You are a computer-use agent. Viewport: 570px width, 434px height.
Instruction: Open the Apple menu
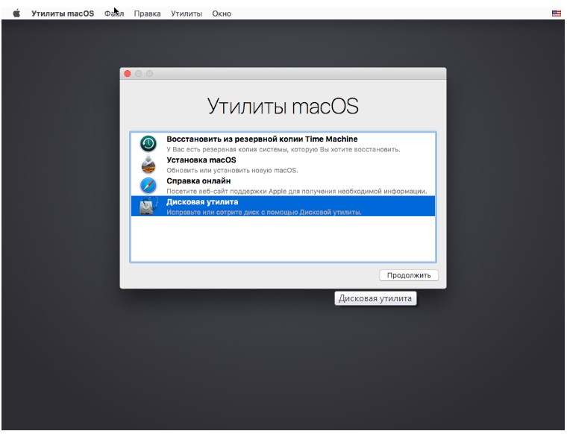[x=16, y=13]
